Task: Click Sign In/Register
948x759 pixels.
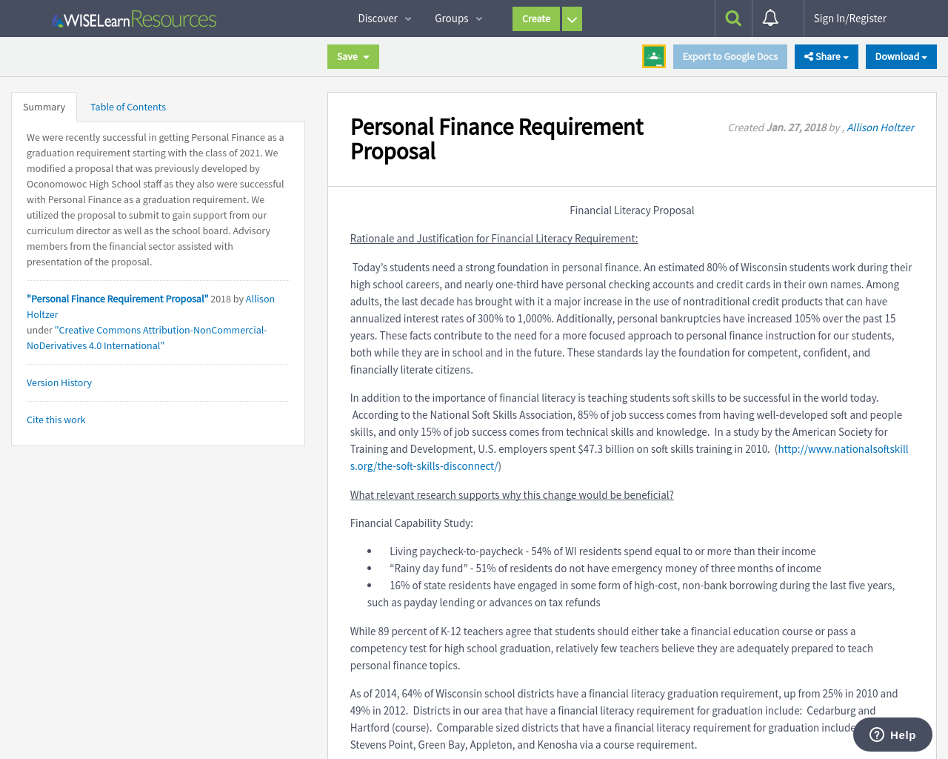Action: pyautogui.click(x=849, y=16)
